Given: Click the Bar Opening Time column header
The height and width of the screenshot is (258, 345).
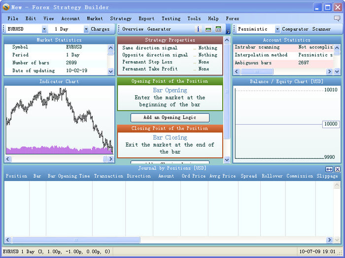Looking at the screenshot, I should (69, 176).
